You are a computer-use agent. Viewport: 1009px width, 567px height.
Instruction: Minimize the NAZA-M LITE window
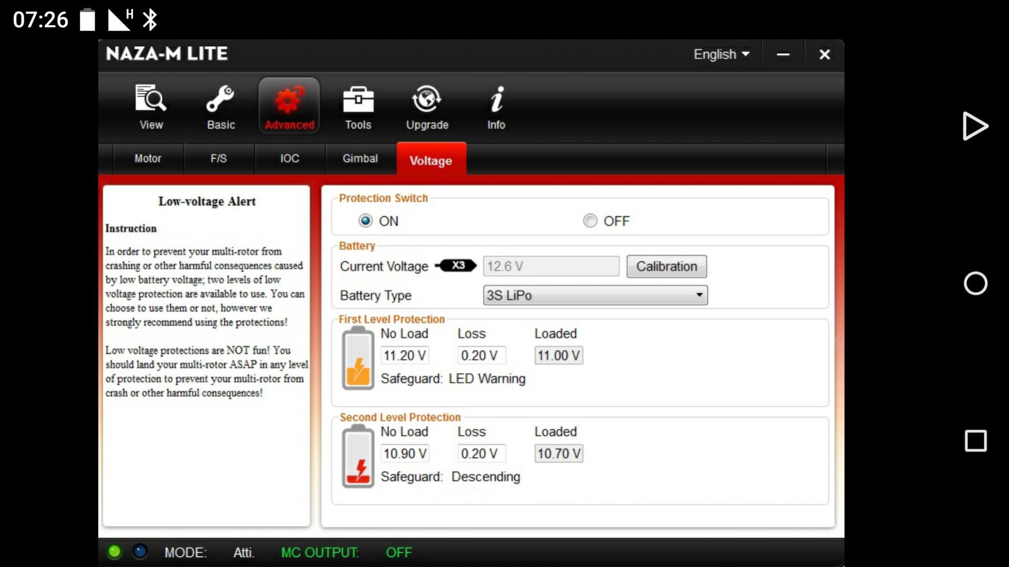[783, 55]
